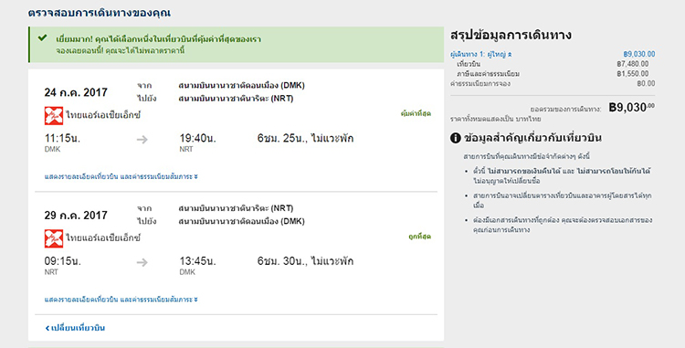Click the booking fee amount ฿0.00
The width and height of the screenshot is (685, 348).
click(x=646, y=83)
